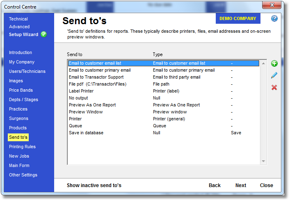Open the Advanced section
This screenshot has height=201, width=290.
(x=19, y=27)
